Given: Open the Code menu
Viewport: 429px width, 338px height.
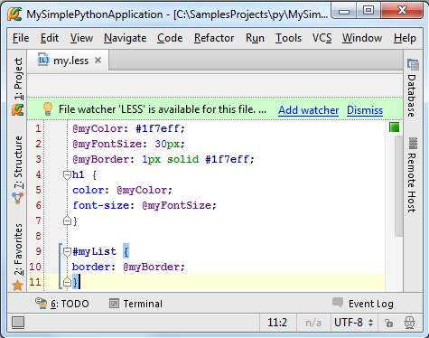Looking at the screenshot, I should pyautogui.click(x=170, y=38).
